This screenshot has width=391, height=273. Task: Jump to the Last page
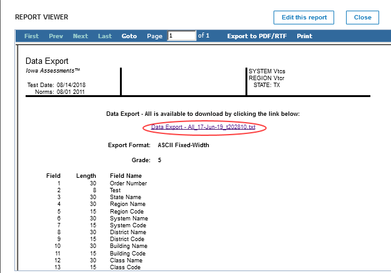point(105,36)
